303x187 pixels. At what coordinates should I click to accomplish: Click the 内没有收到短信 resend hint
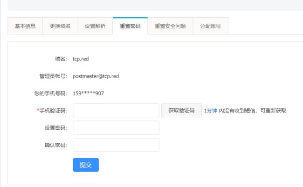click(x=252, y=111)
